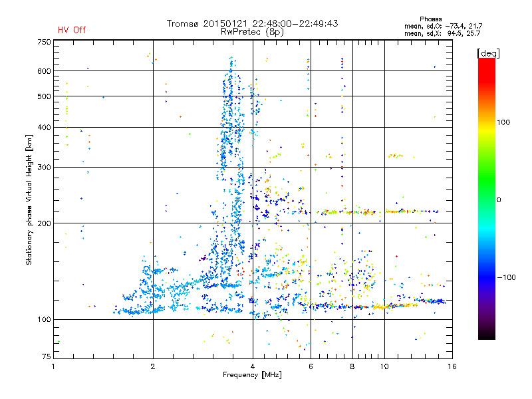This screenshot has height=399, width=532.
Task: Click the 'Stationary phase Virtual Height [km]' axis title
Action: [29, 200]
